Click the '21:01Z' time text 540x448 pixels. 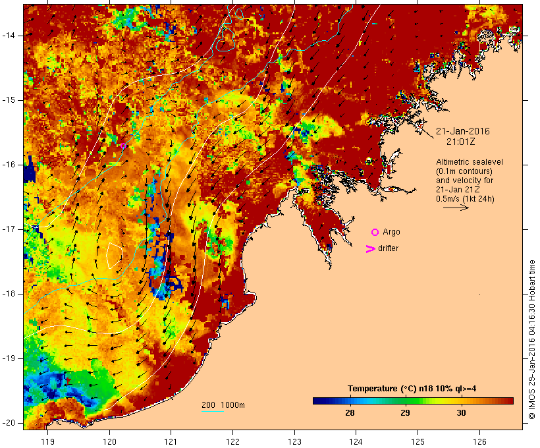[x=461, y=142]
